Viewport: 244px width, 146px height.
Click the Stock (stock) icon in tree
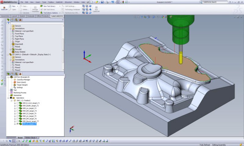click(15, 82)
